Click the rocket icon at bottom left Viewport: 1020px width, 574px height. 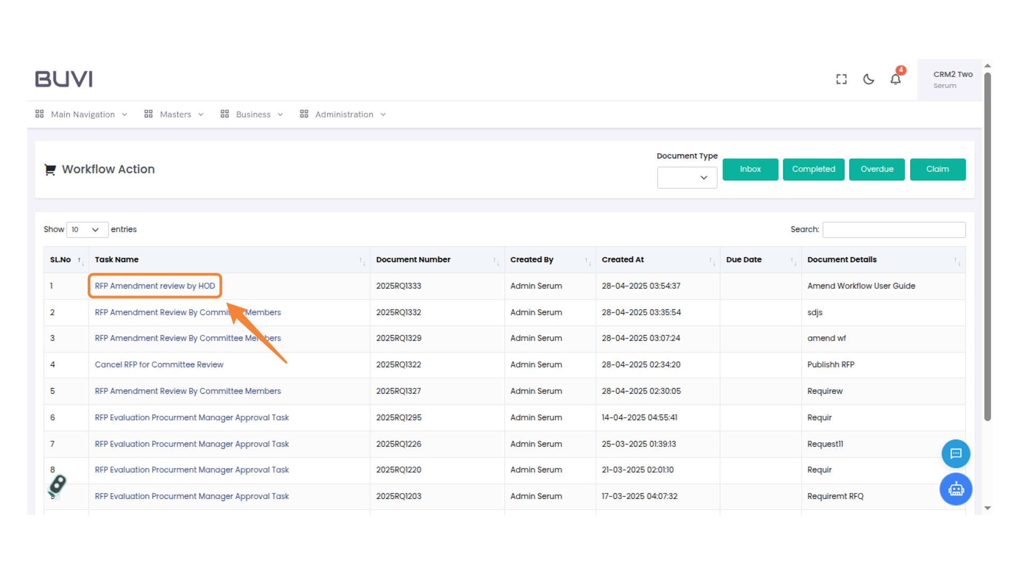(57, 485)
